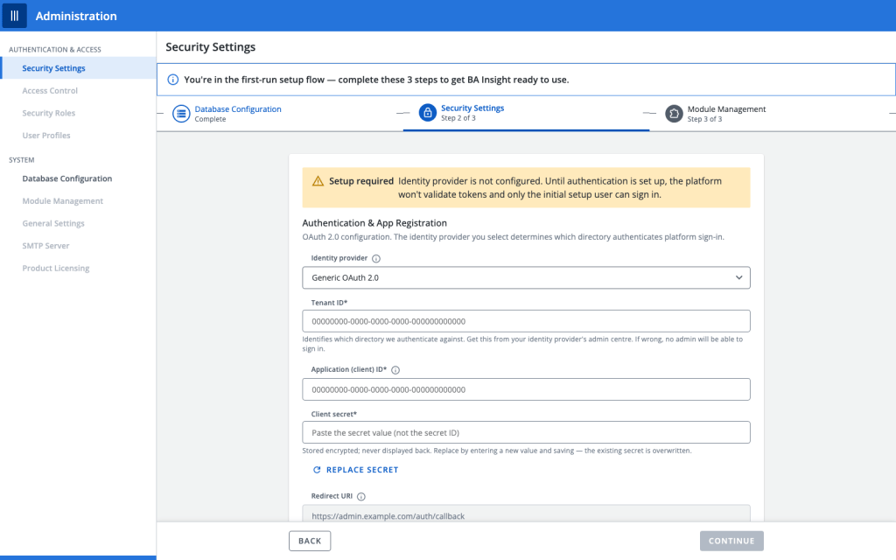Click the Module Management step icon
The width and height of the screenshot is (896, 560).
[674, 114]
